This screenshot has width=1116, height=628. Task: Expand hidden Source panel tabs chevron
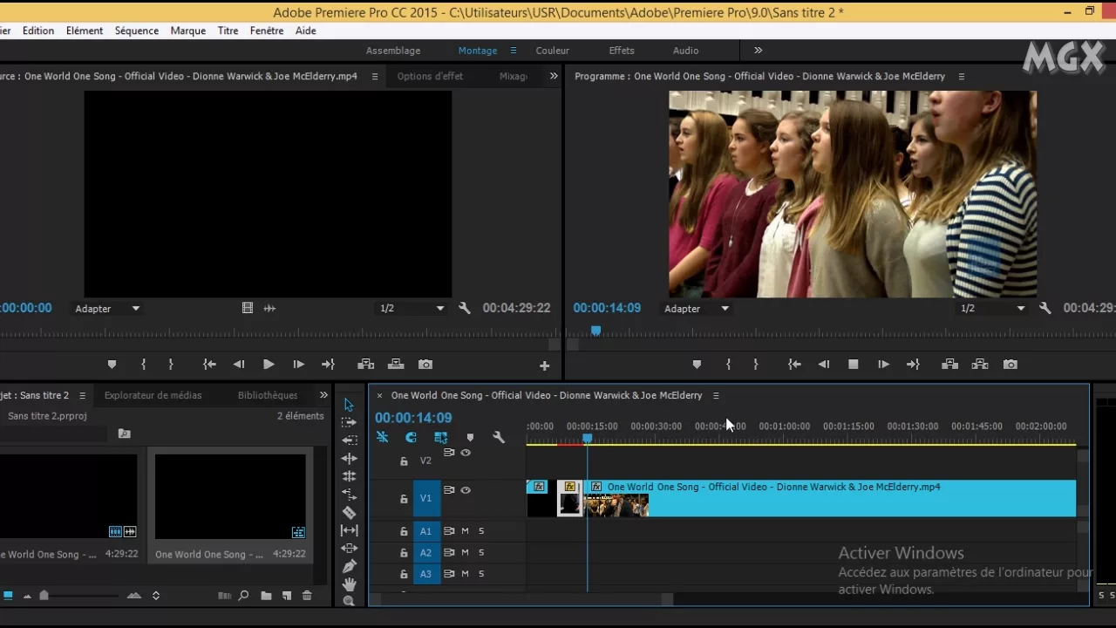point(554,76)
